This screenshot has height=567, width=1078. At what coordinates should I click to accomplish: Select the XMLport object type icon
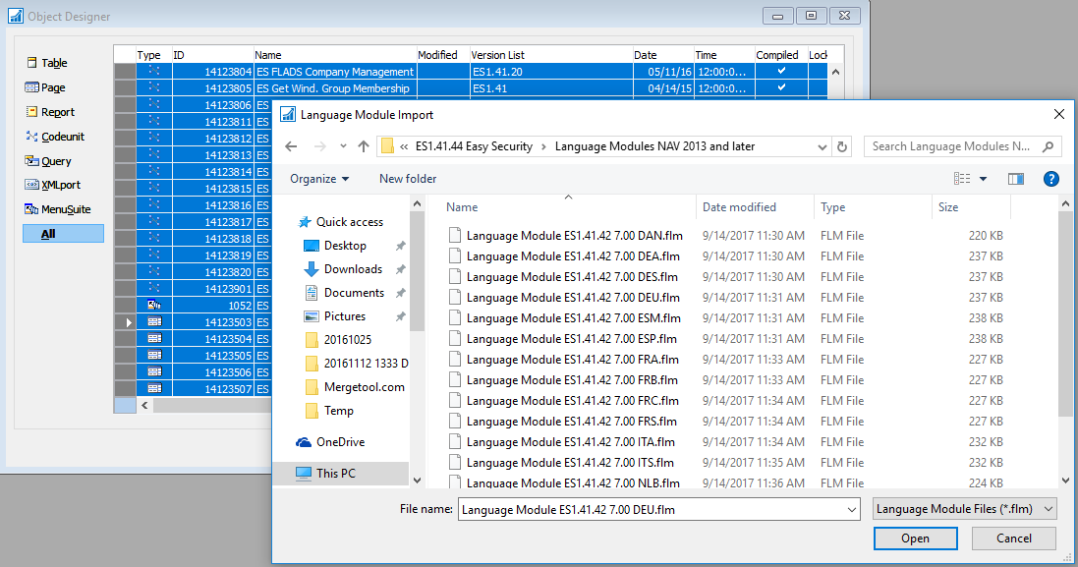32,185
